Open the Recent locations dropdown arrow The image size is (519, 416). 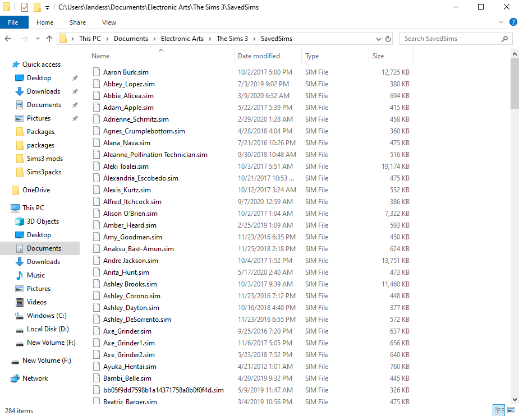(38, 39)
